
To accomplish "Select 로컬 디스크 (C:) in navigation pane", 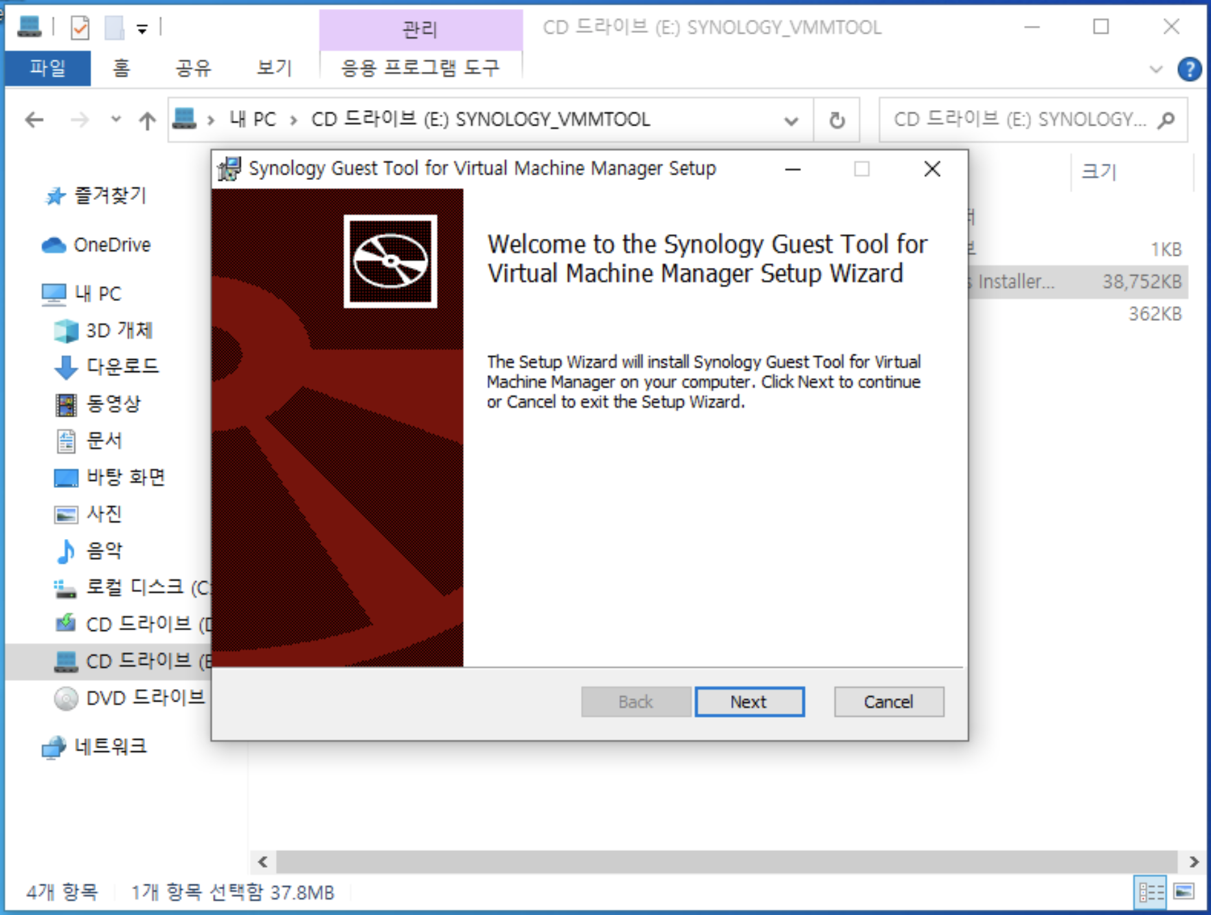I will point(132,588).
